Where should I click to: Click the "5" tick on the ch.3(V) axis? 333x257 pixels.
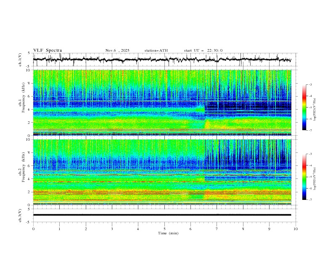(29, 209)
